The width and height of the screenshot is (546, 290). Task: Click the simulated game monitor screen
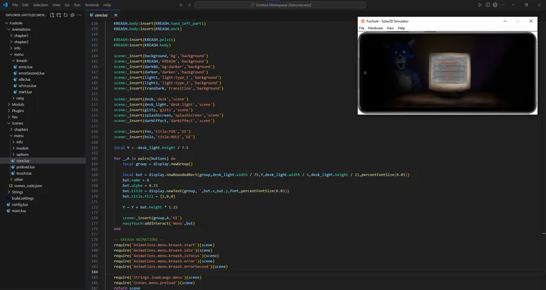[x=450, y=72]
